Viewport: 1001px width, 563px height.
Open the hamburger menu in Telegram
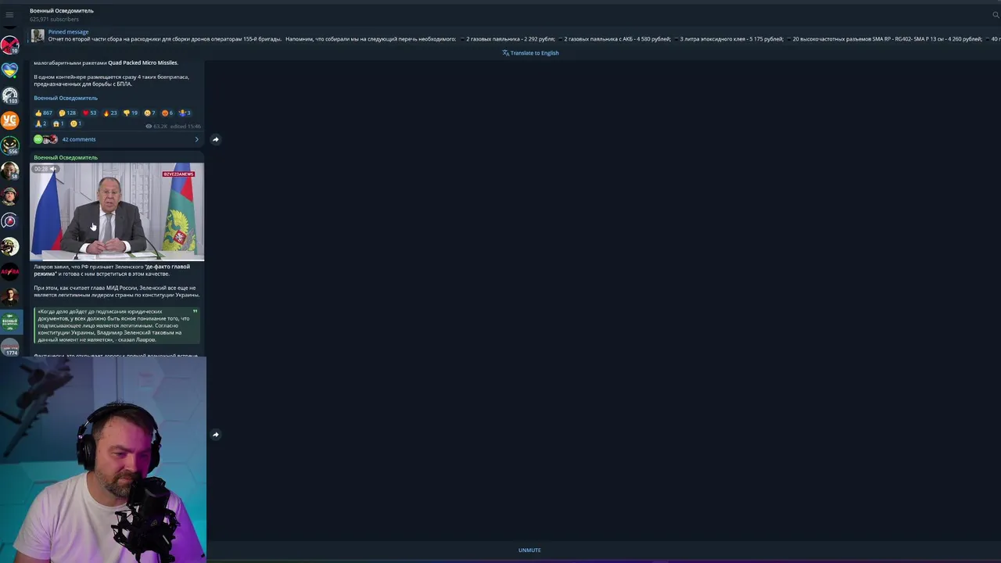pyautogui.click(x=9, y=15)
